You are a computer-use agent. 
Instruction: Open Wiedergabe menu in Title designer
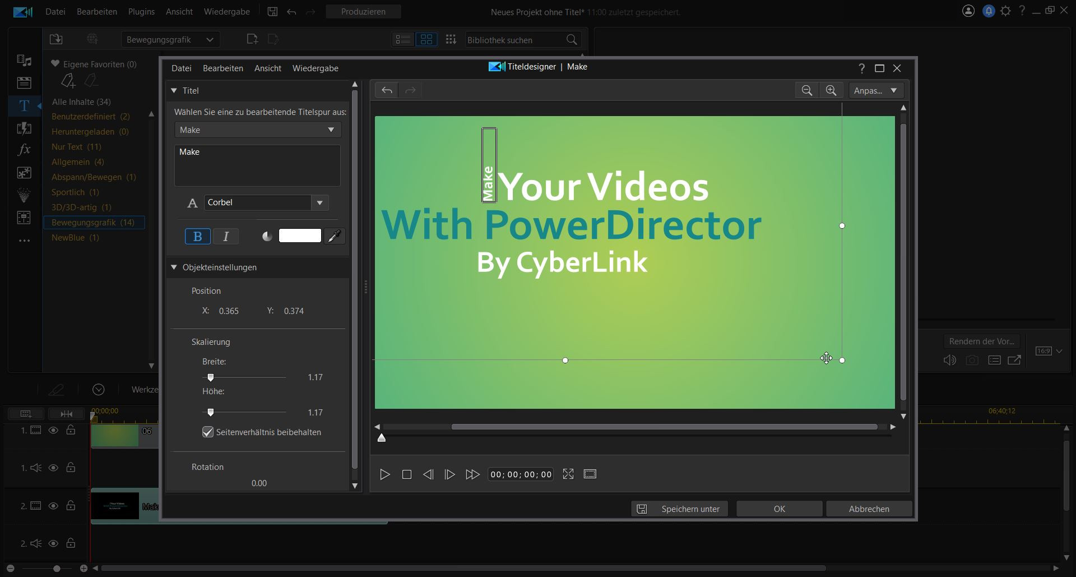(x=316, y=68)
